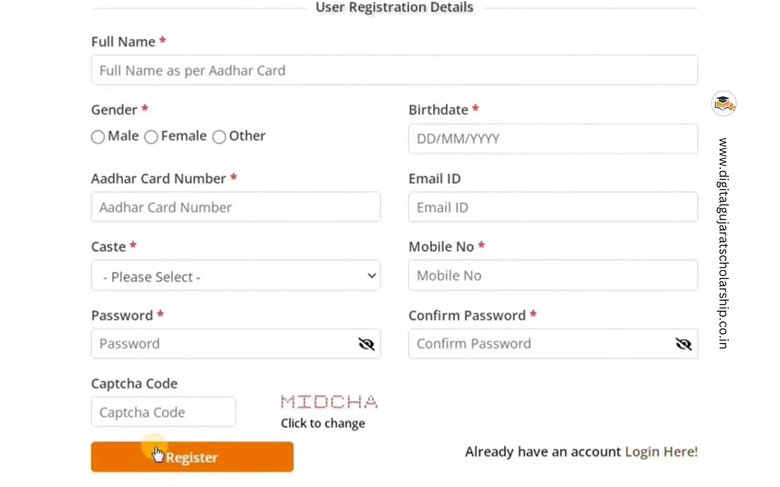Click into the Email ID field
The width and height of the screenshot is (780, 487).
(552, 208)
